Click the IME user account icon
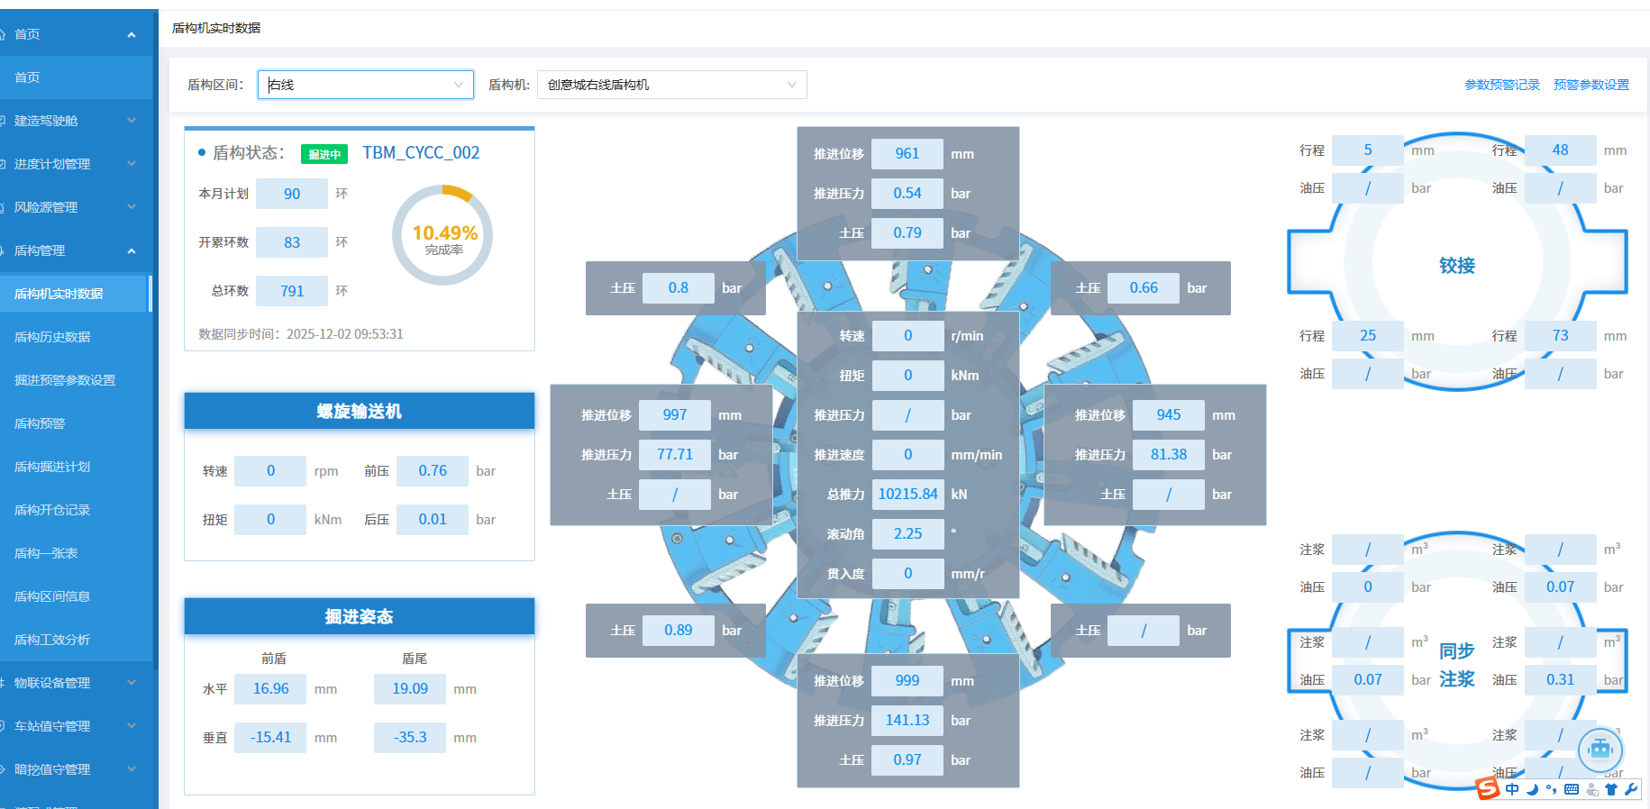 click(1591, 789)
